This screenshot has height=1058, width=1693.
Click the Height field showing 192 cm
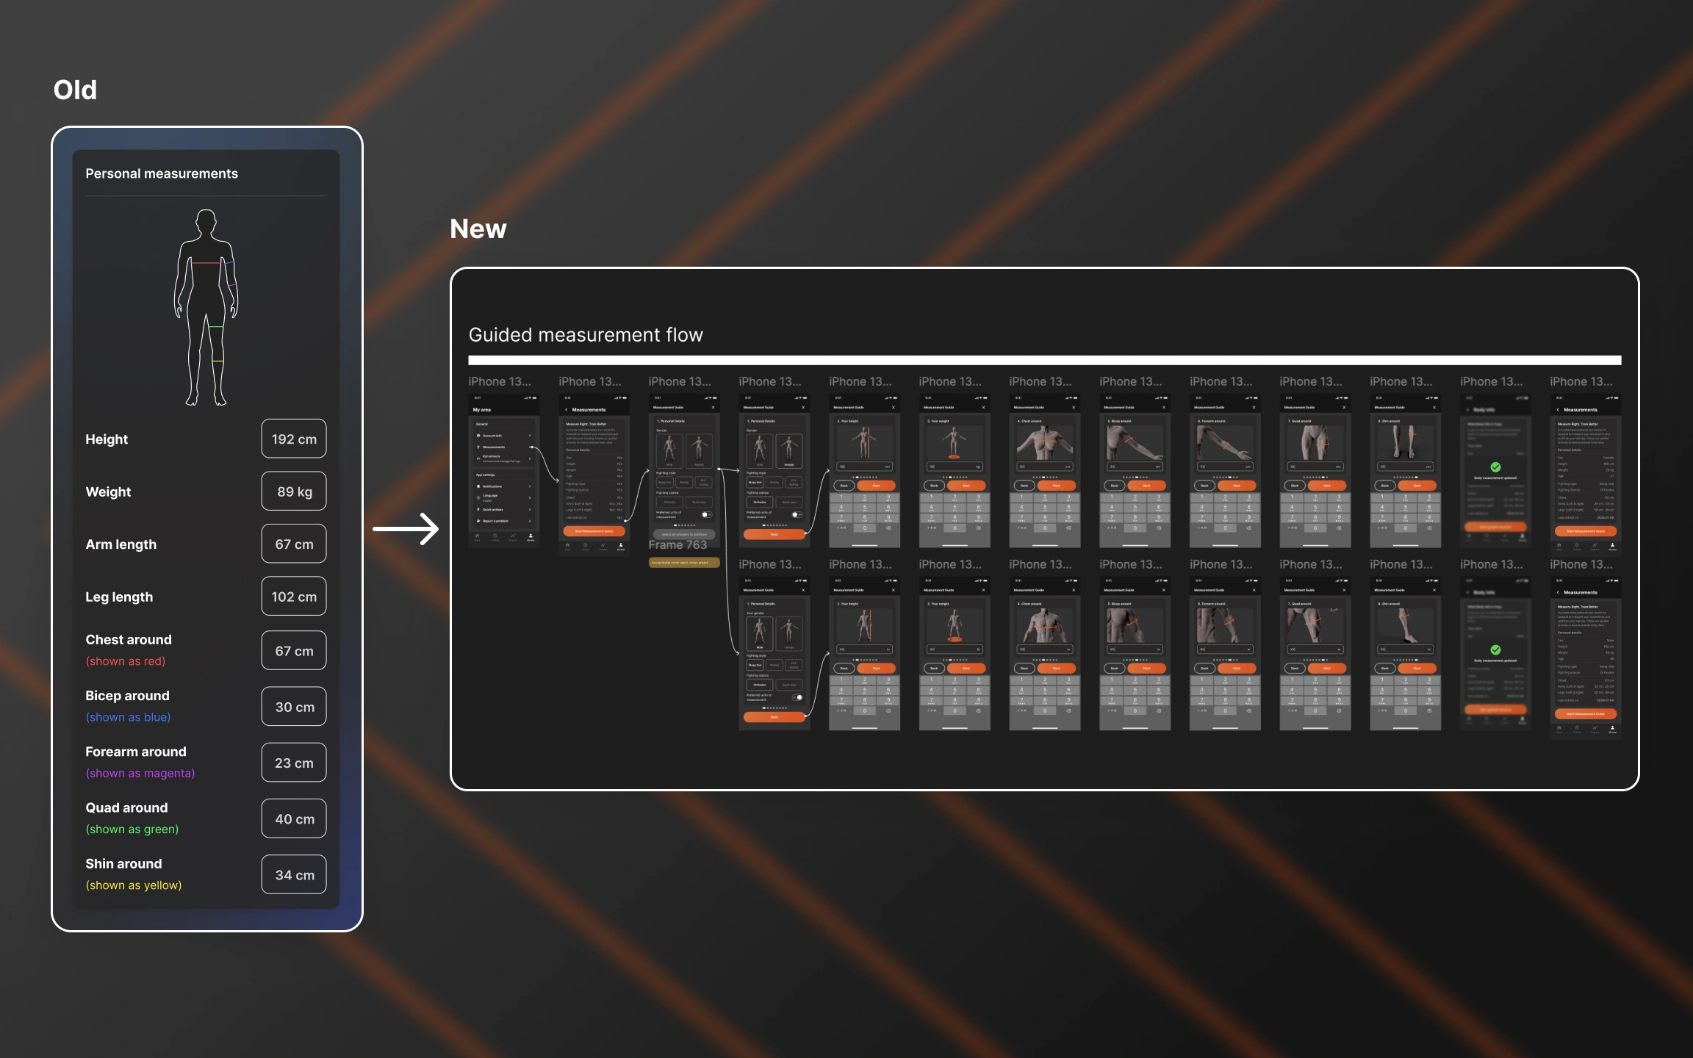point(294,439)
